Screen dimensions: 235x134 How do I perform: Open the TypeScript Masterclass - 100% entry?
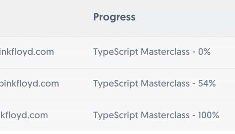tap(156, 116)
